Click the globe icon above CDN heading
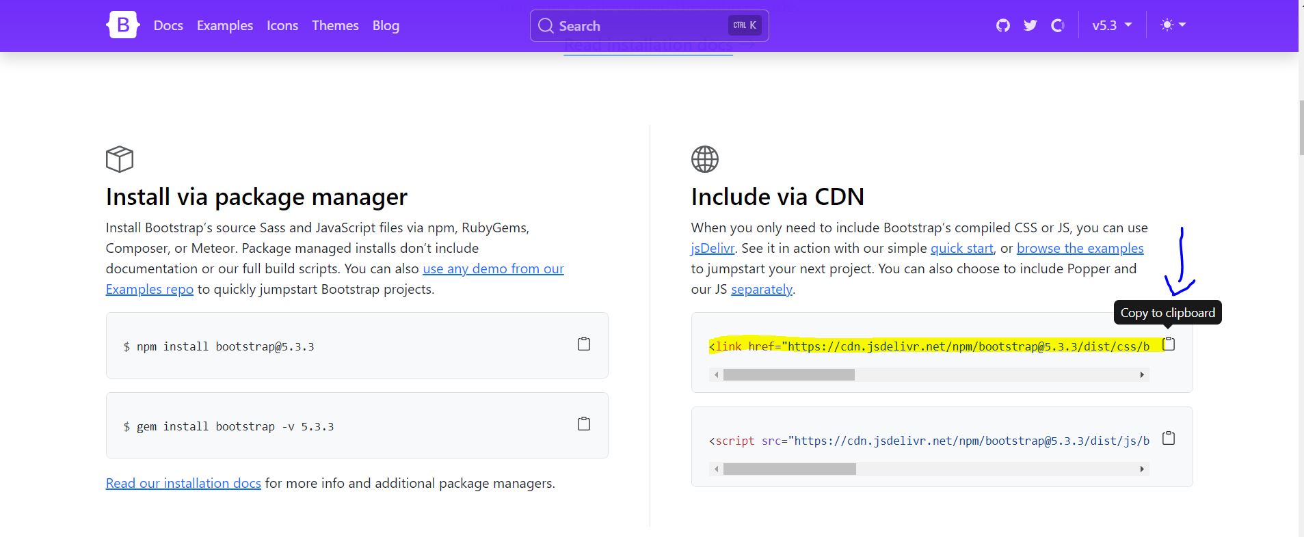 tap(705, 159)
